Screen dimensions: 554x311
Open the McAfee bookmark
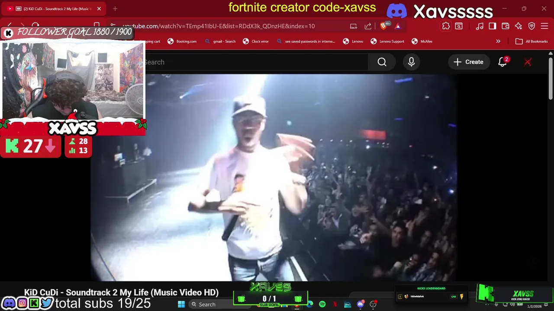[422, 41]
